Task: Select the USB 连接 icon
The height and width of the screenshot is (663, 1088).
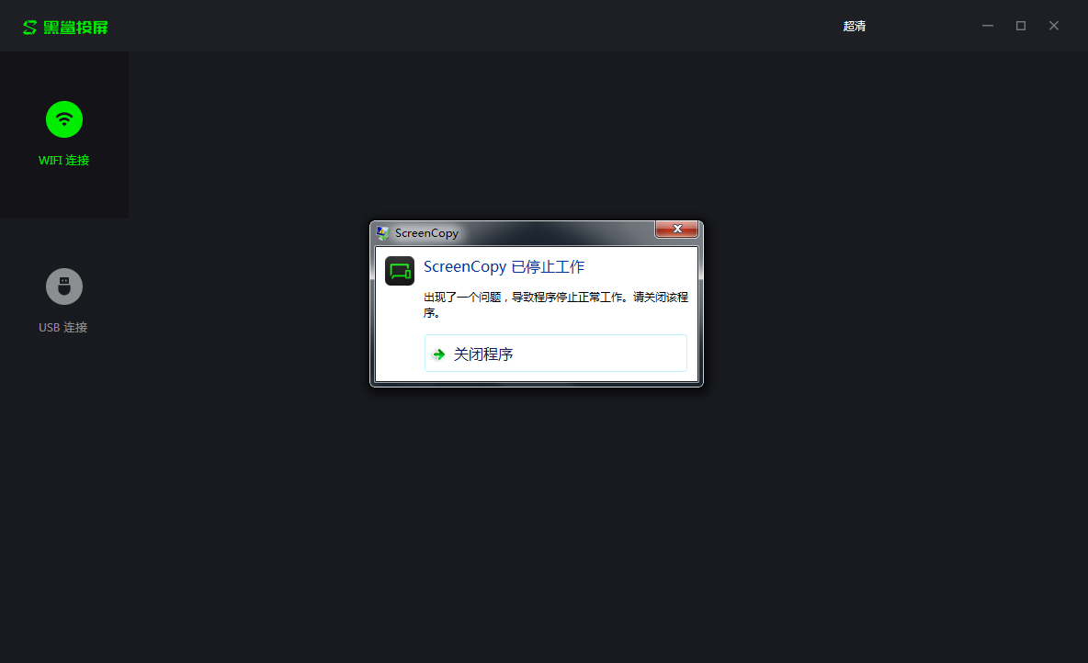Action: point(63,287)
